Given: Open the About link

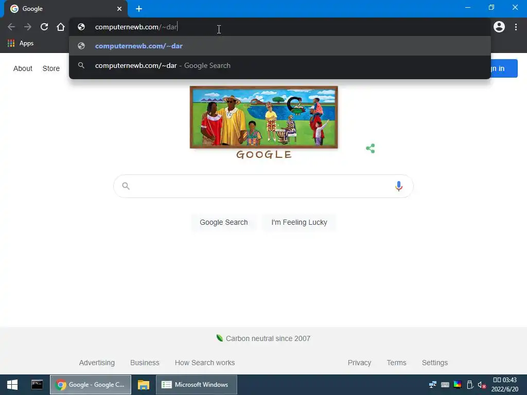Looking at the screenshot, I should click(23, 68).
